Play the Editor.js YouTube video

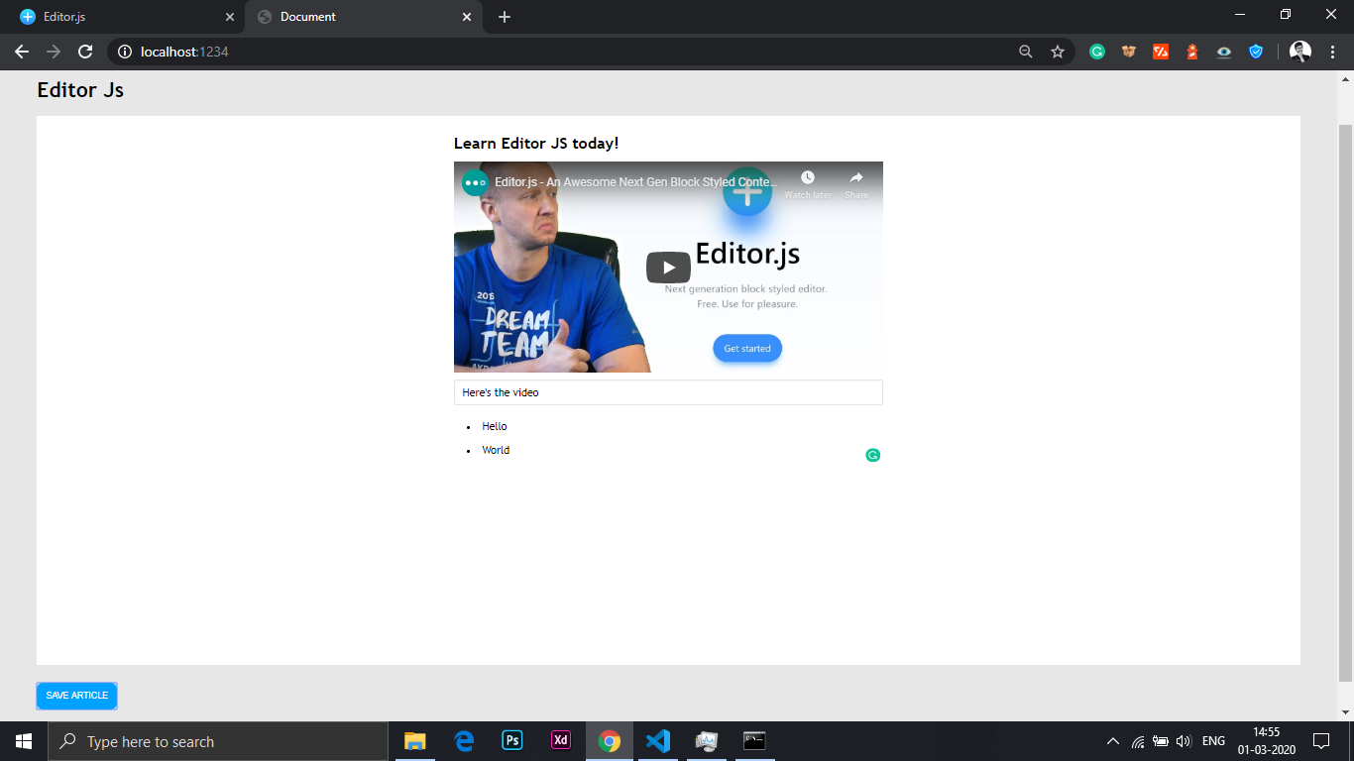667,267
